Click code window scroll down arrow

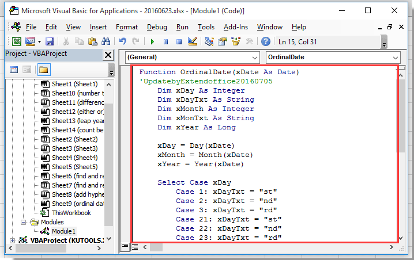(401, 238)
